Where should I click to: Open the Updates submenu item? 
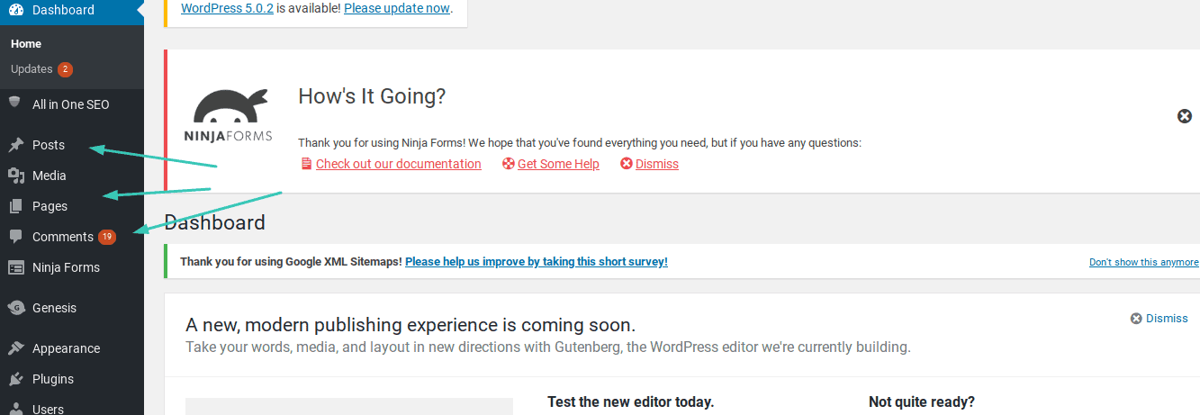[32, 69]
